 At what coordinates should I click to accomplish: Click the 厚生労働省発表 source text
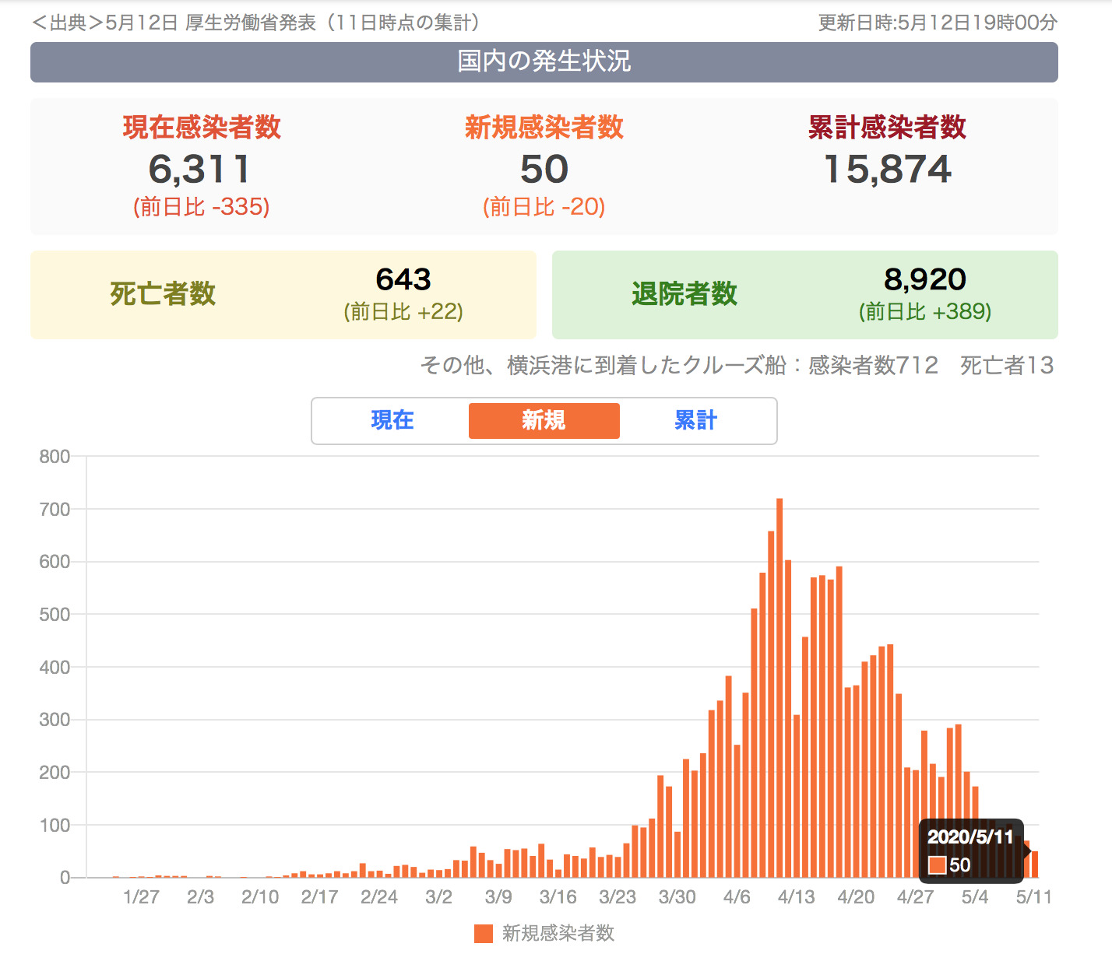[x=251, y=23]
